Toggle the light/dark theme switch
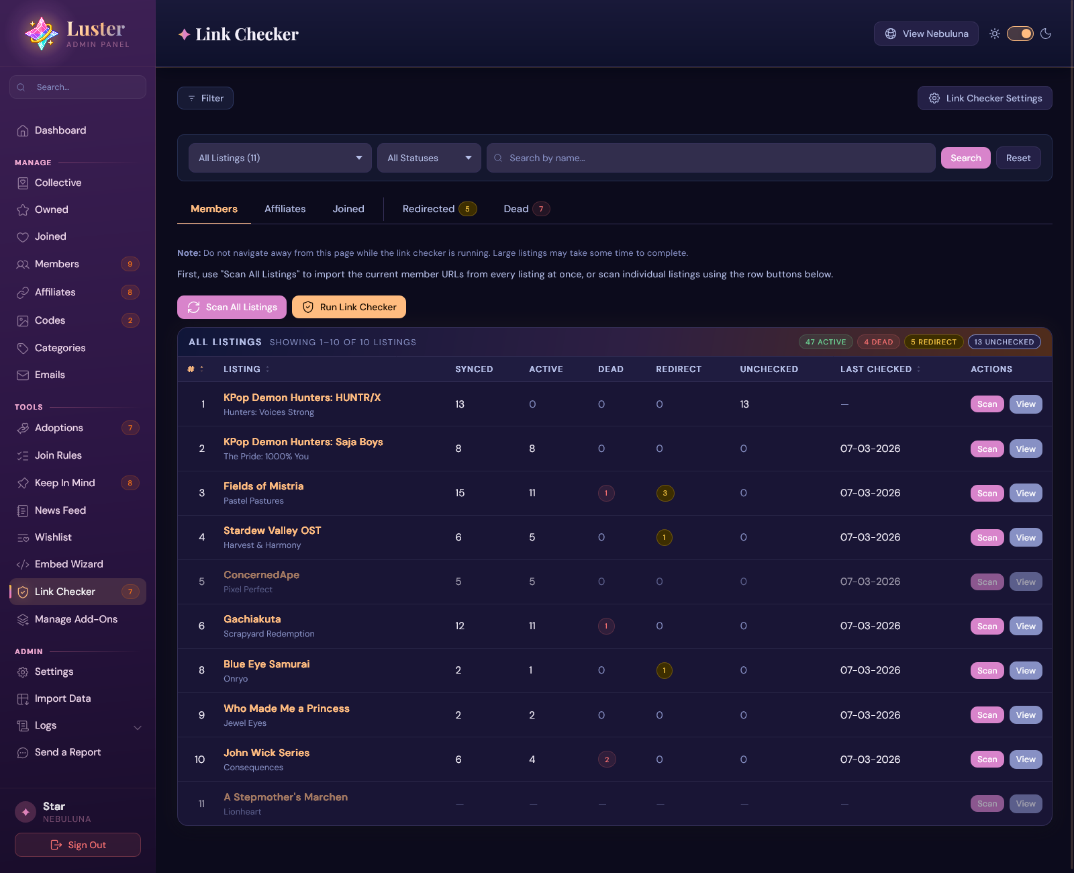Screen dimensions: 1074x873 [1020, 34]
